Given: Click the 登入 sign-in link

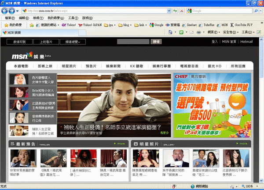Looking at the screenshot, I should pyautogui.click(x=215, y=42).
